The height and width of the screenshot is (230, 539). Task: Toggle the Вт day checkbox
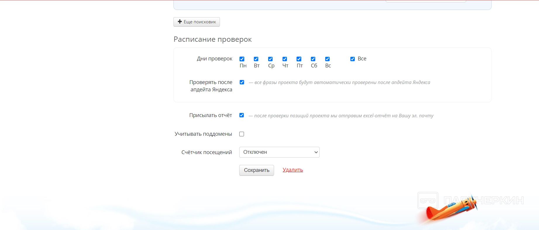point(256,59)
